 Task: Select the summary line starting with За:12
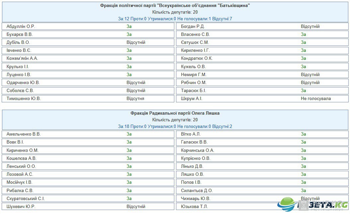[x=175, y=19]
